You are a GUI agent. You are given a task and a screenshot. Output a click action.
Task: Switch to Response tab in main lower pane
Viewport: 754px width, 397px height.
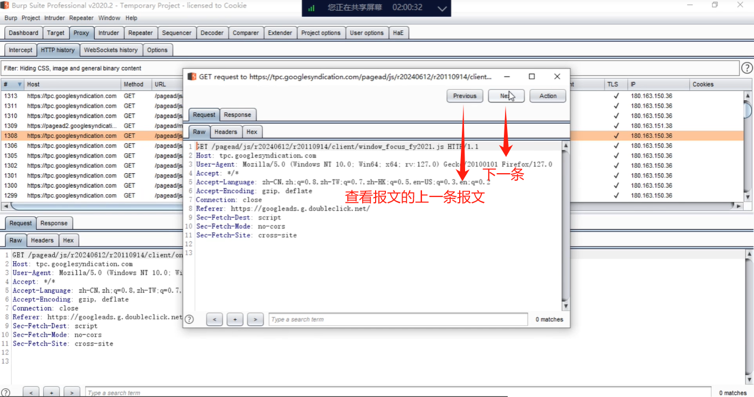54,223
